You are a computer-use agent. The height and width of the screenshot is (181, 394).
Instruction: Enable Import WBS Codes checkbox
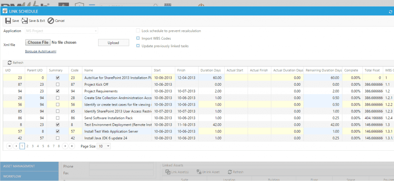point(138,38)
